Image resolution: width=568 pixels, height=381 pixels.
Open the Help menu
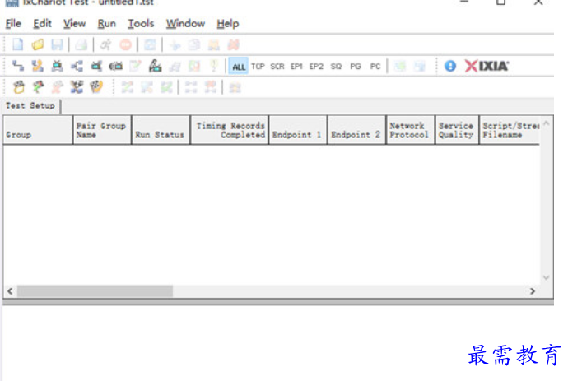228,24
